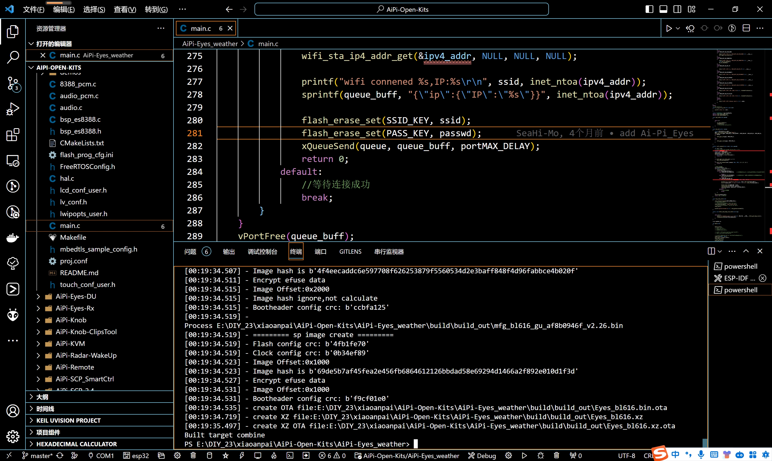This screenshot has width=772, height=461.
Task: Click ESP-IDF build flash monitor flame icon
Action: pos(274,455)
